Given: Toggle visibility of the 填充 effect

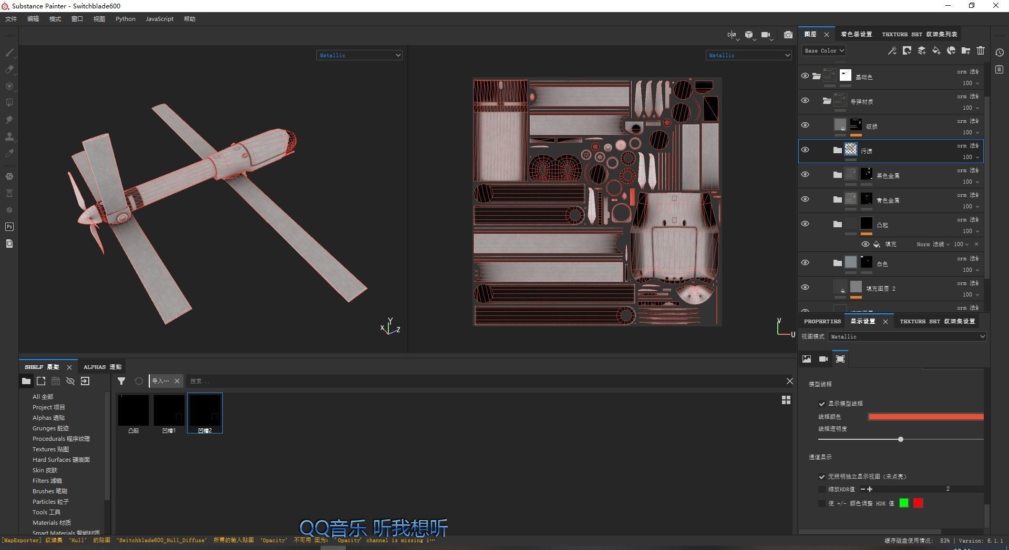Looking at the screenshot, I should click(865, 245).
